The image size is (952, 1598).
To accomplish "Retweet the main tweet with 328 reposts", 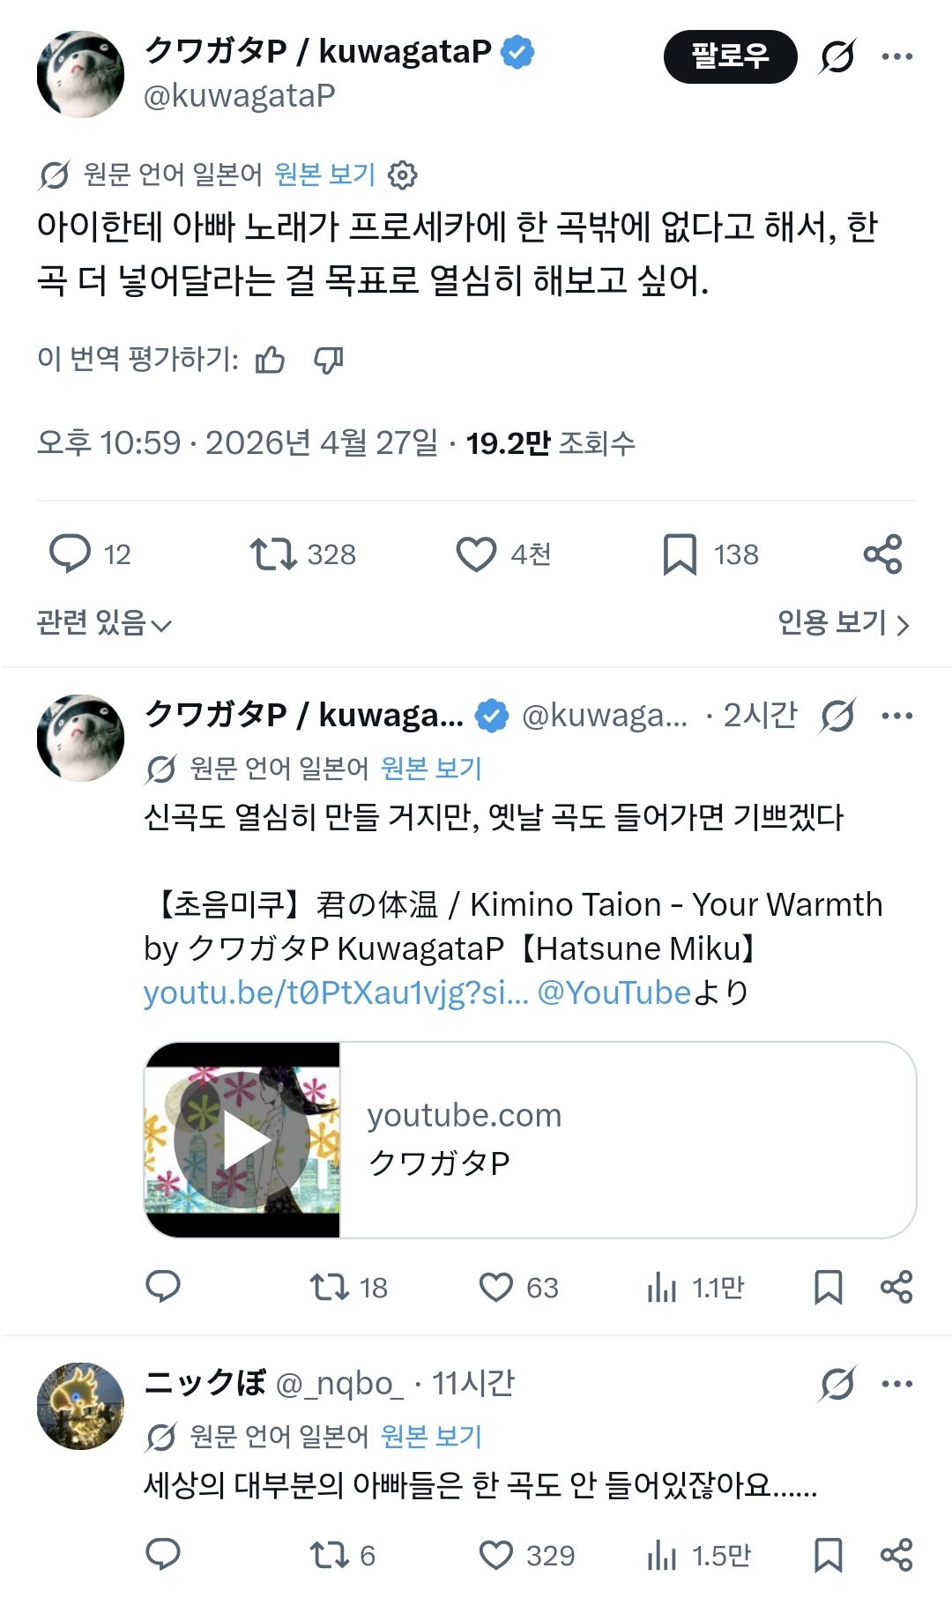I will pyautogui.click(x=273, y=554).
